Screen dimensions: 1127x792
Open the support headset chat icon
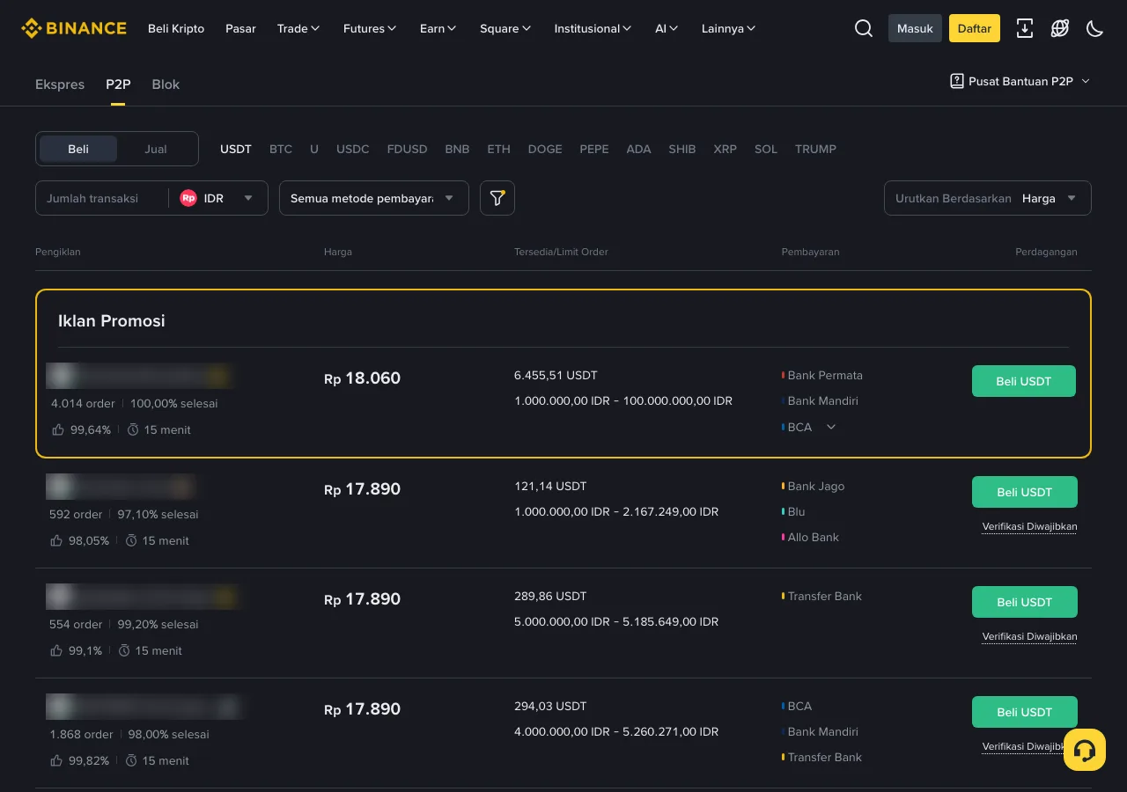(1085, 750)
